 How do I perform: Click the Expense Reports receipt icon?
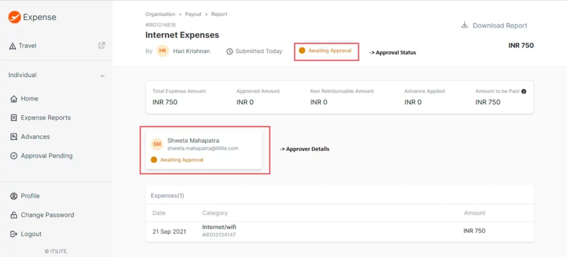coord(14,118)
